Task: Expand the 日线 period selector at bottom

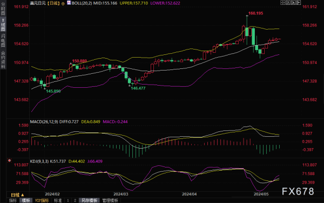Action: click(x=17, y=195)
